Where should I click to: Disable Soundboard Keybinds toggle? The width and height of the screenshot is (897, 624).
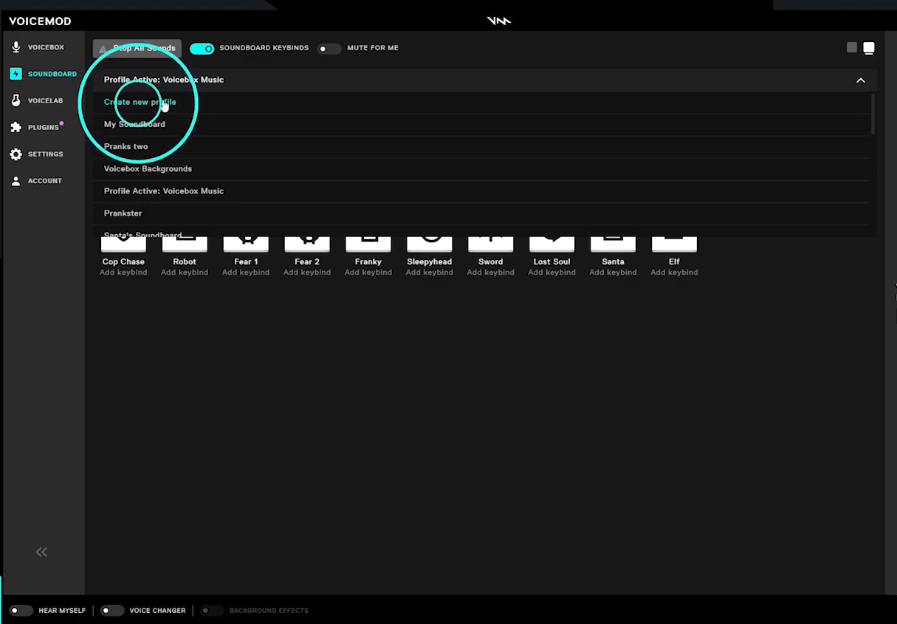[x=202, y=49]
